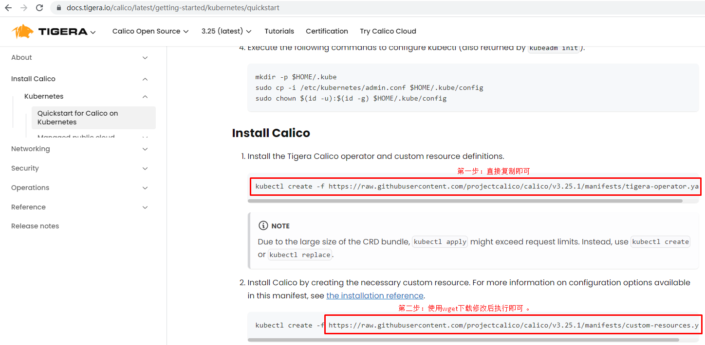
Task: Open Release notes in sidebar
Action: coord(35,226)
